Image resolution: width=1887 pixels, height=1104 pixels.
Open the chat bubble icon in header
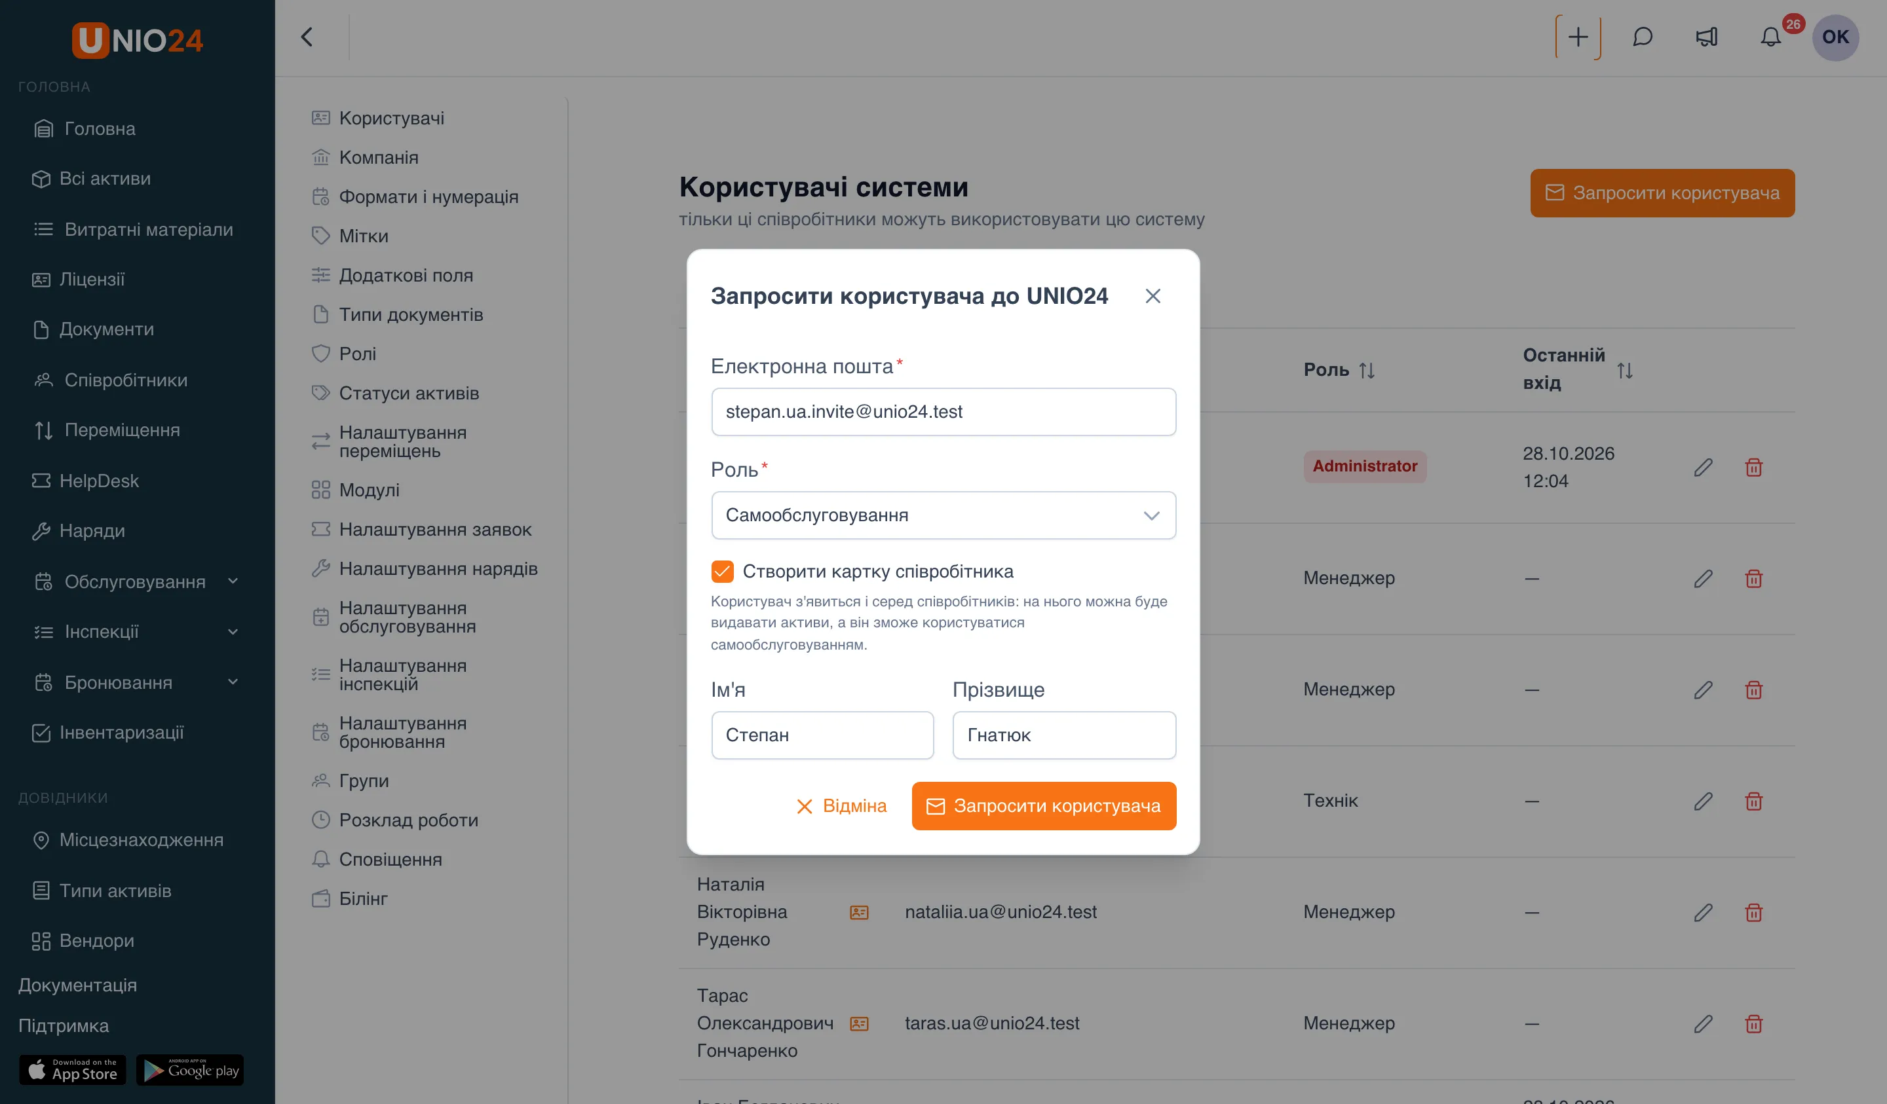[1642, 37]
